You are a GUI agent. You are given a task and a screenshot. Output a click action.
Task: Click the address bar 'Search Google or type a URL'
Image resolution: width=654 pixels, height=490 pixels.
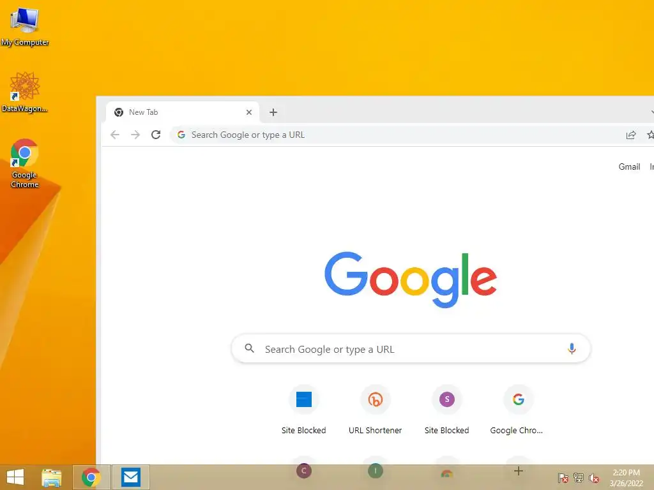tap(396, 135)
